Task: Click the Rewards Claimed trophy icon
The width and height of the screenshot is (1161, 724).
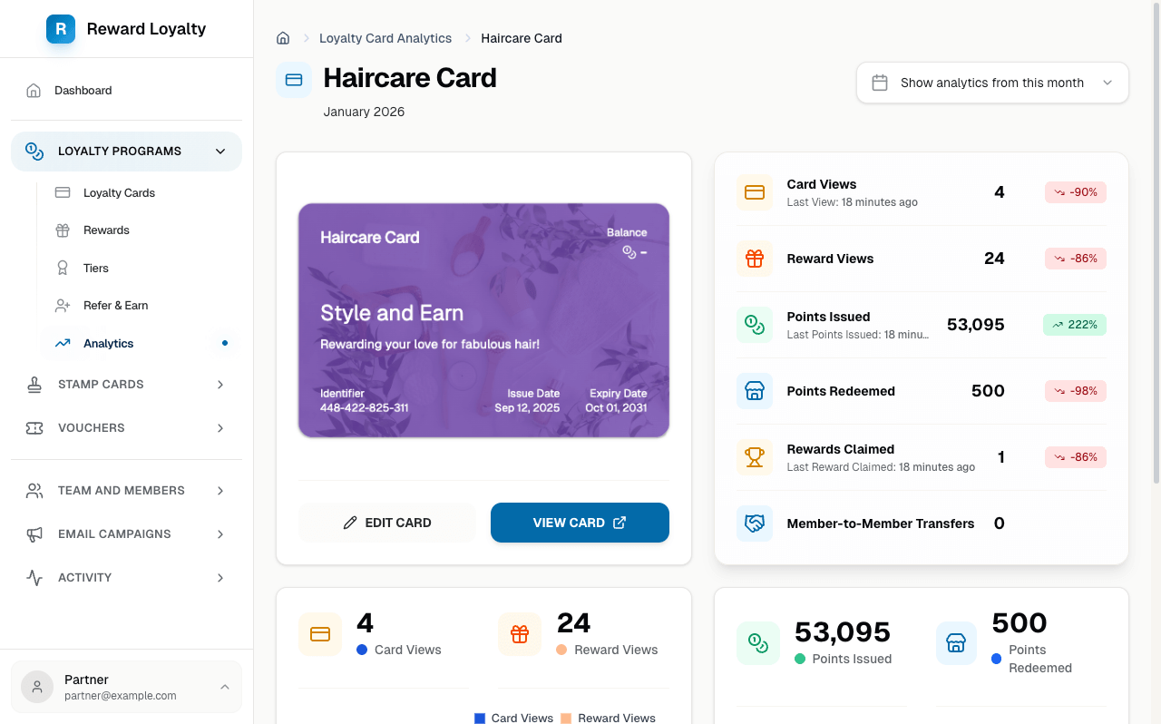Action: (755, 457)
